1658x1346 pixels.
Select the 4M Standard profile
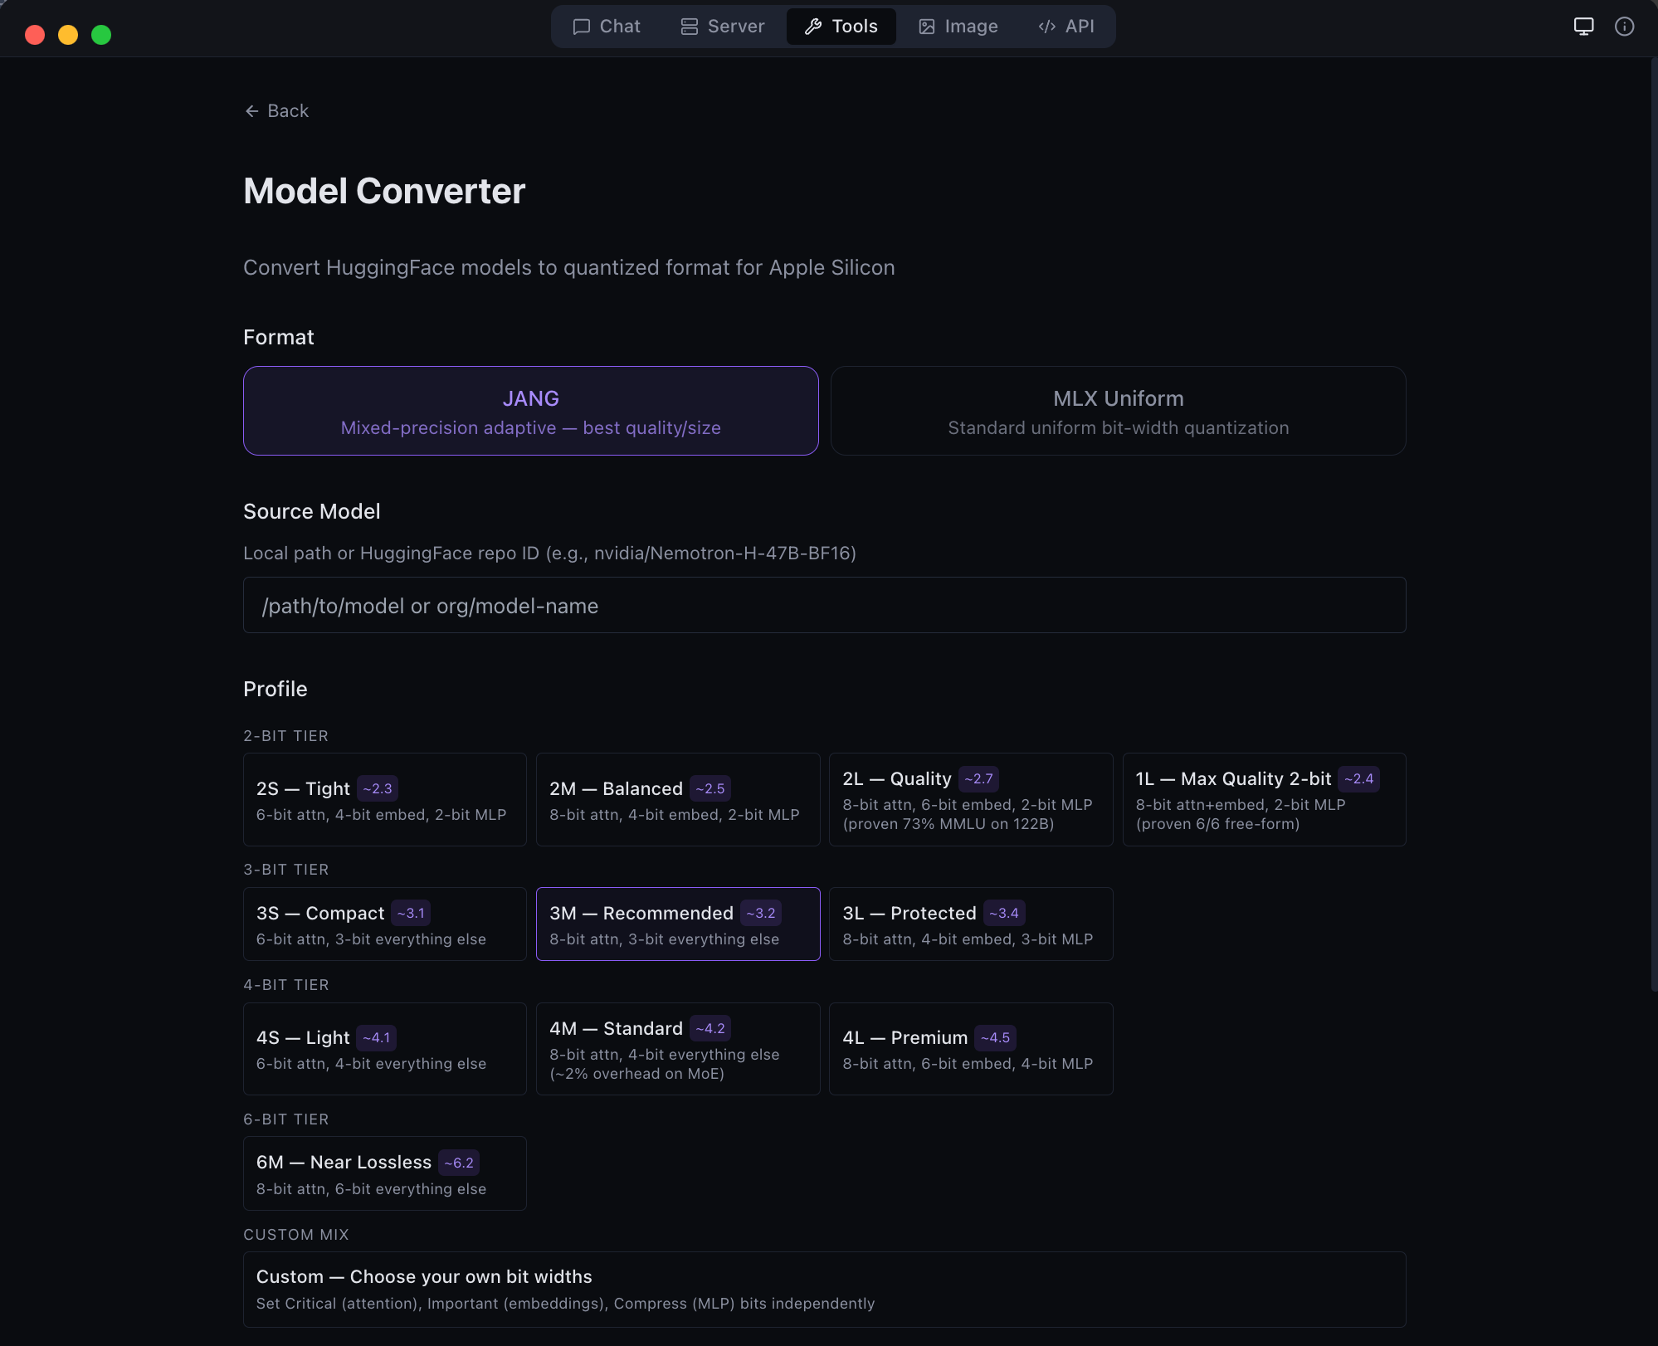678,1049
